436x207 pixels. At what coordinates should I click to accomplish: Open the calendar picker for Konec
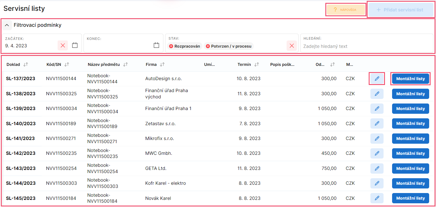(x=156, y=45)
